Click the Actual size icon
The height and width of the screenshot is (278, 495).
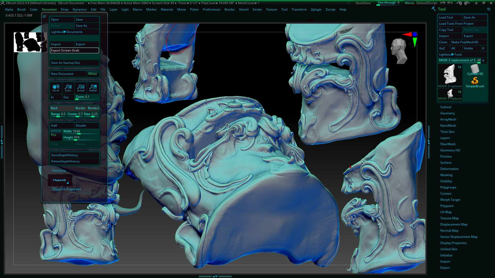[x=81, y=88]
